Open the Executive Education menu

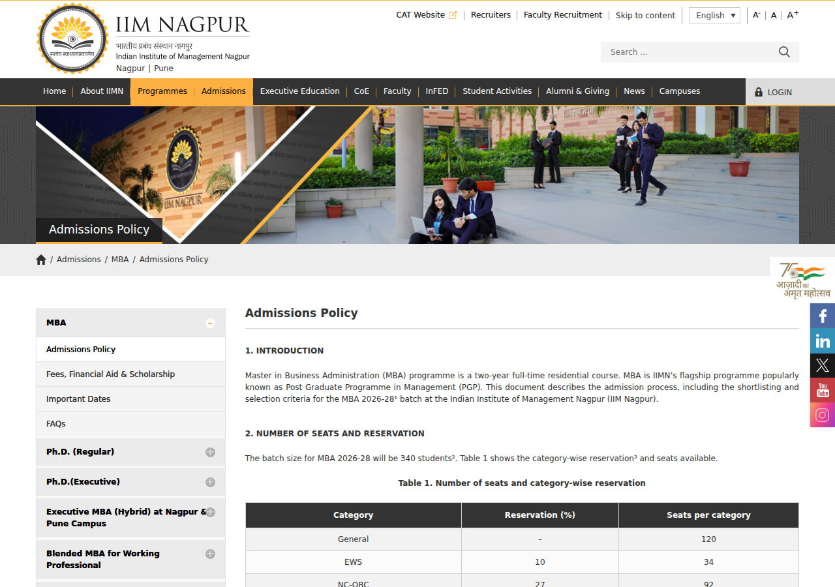pos(300,91)
